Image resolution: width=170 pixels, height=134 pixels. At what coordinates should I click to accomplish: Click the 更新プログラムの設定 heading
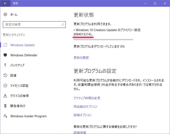click(95, 71)
